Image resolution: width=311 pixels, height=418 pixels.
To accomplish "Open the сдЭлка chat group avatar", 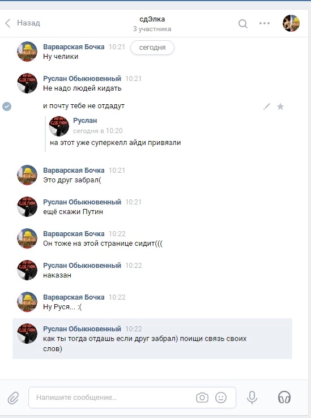I will (x=291, y=23).
